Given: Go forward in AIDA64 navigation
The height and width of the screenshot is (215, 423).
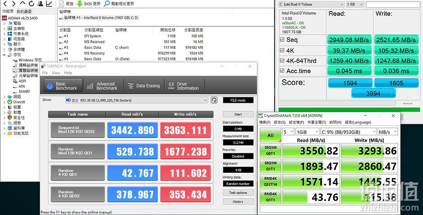Looking at the screenshot, I should 14,3.
